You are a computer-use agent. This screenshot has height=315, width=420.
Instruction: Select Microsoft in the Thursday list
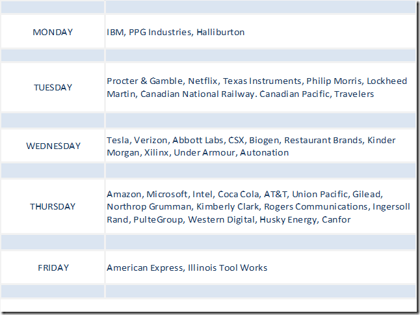[x=167, y=194]
